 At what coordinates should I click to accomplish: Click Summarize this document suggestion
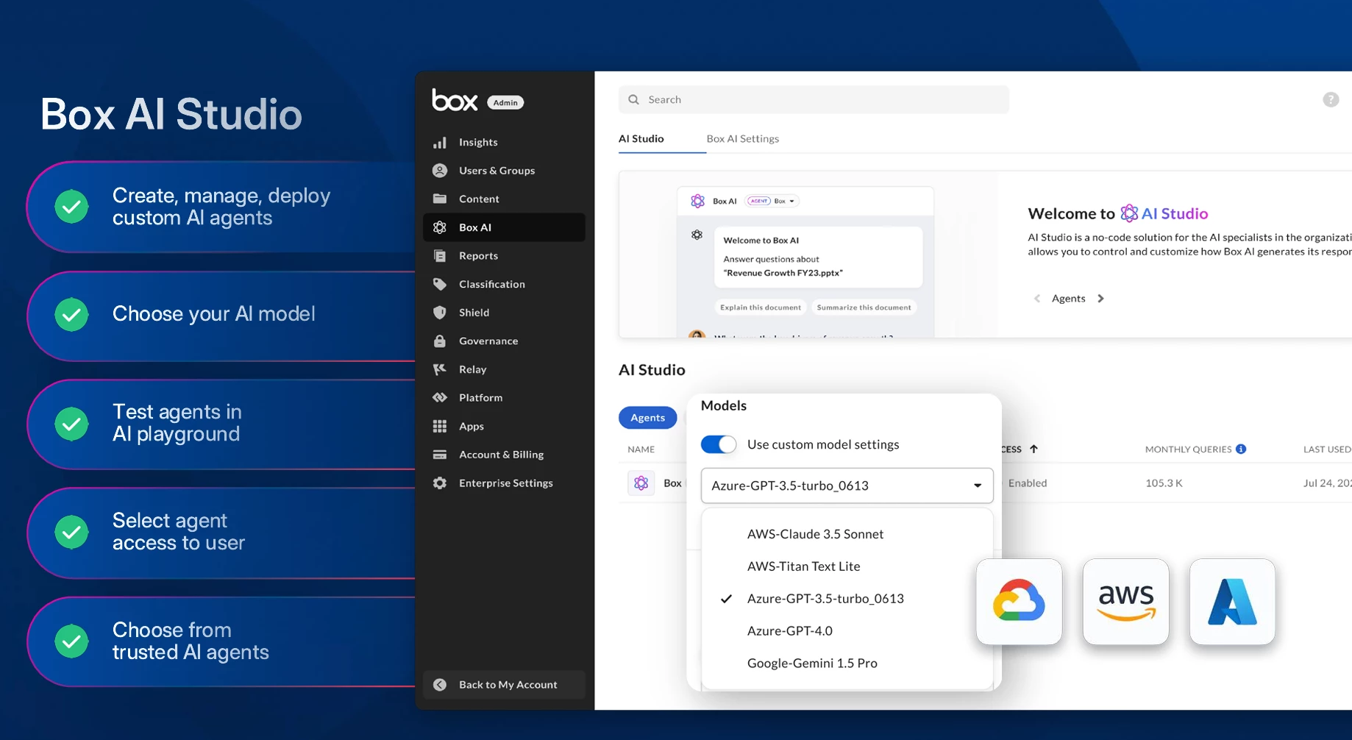pos(864,307)
